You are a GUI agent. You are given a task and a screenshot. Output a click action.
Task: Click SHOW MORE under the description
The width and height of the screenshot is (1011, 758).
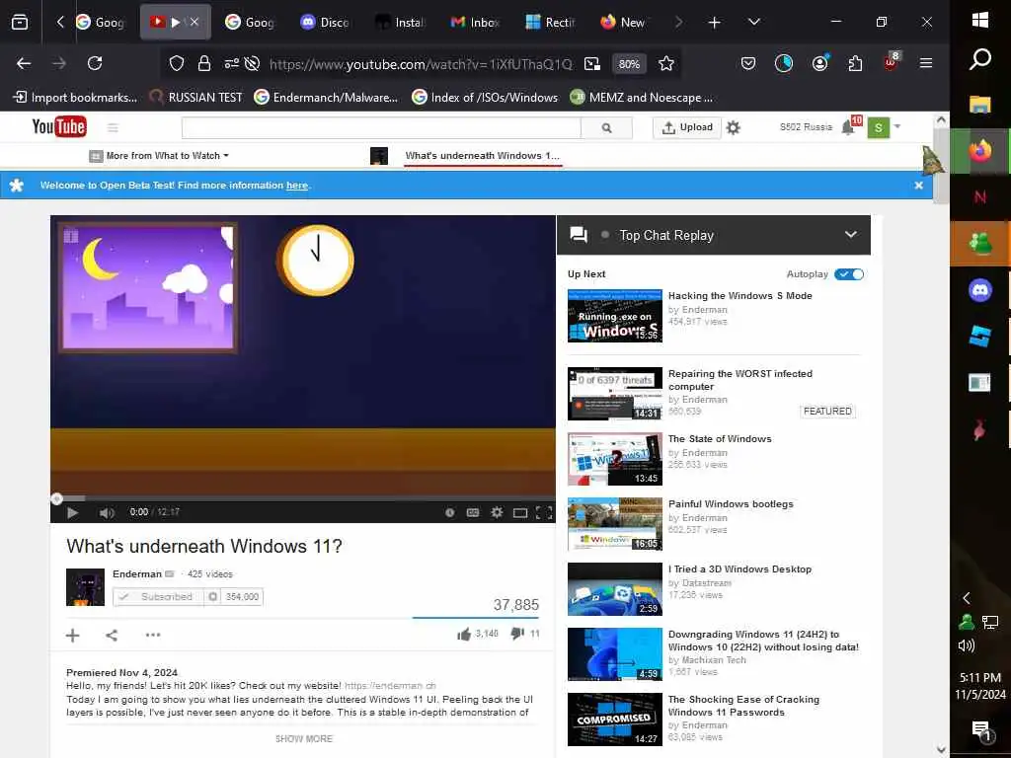pos(304,738)
